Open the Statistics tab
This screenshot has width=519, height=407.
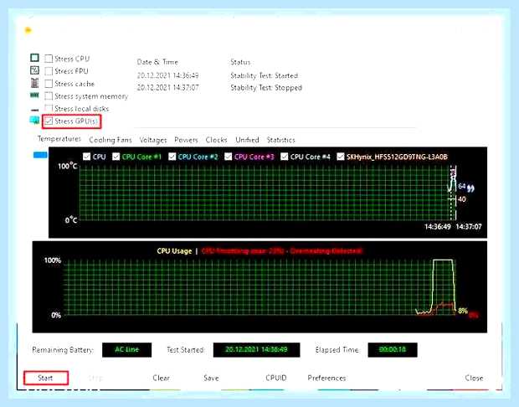[280, 140]
